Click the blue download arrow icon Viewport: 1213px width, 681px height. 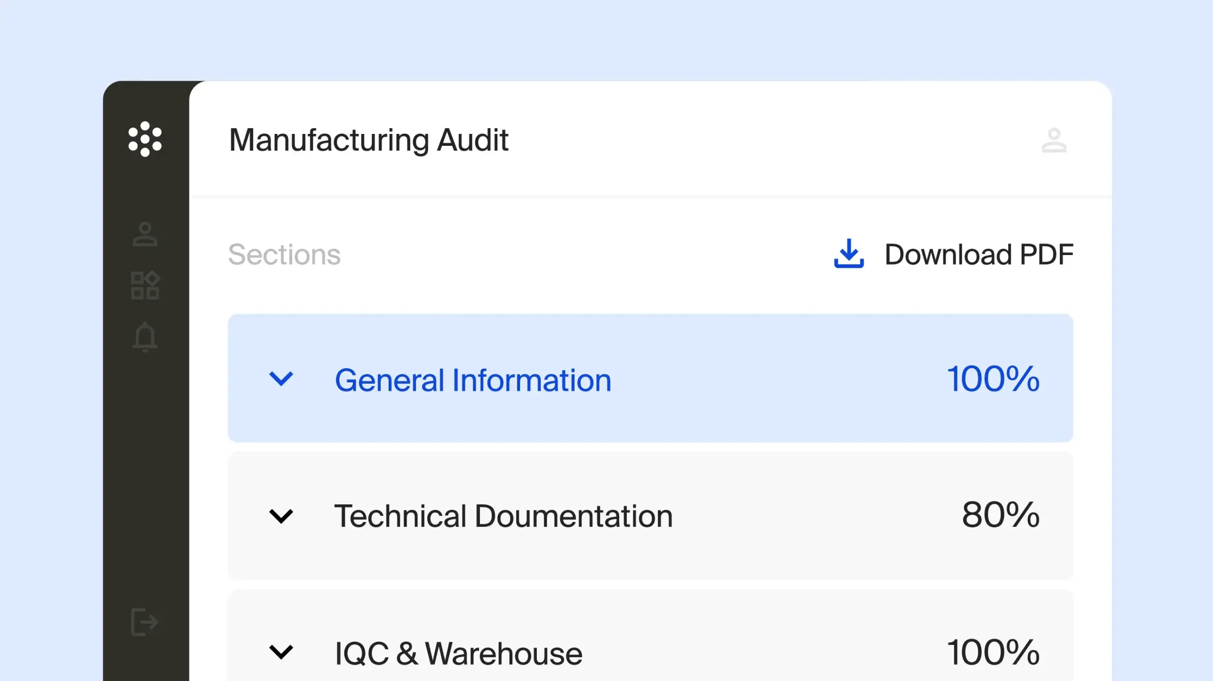pyautogui.click(x=849, y=254)
